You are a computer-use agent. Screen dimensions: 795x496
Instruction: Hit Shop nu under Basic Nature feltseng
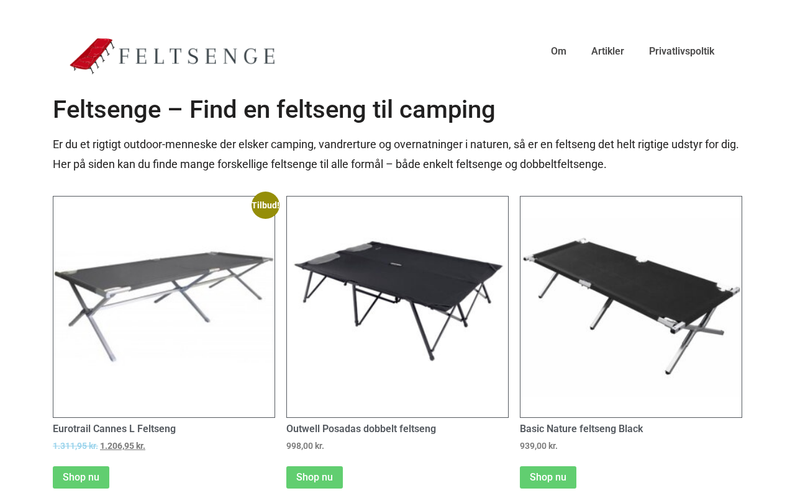point(548,477)
